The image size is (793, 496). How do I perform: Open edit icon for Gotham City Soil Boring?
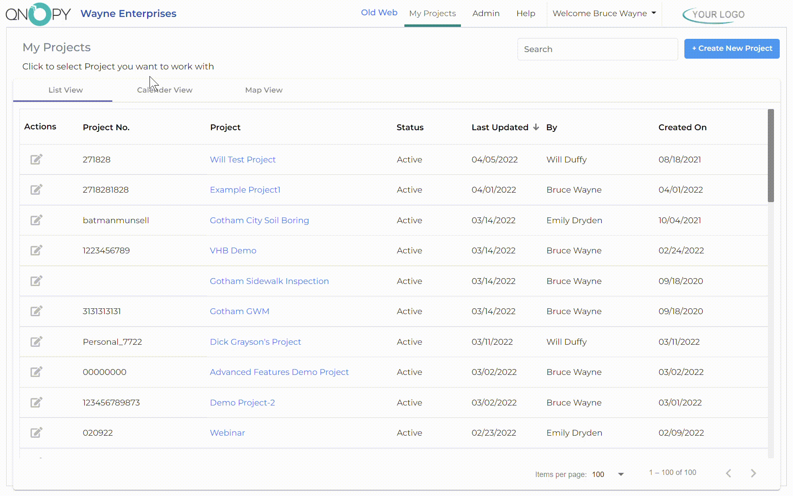pyautogui.click(x=36, y=220)
